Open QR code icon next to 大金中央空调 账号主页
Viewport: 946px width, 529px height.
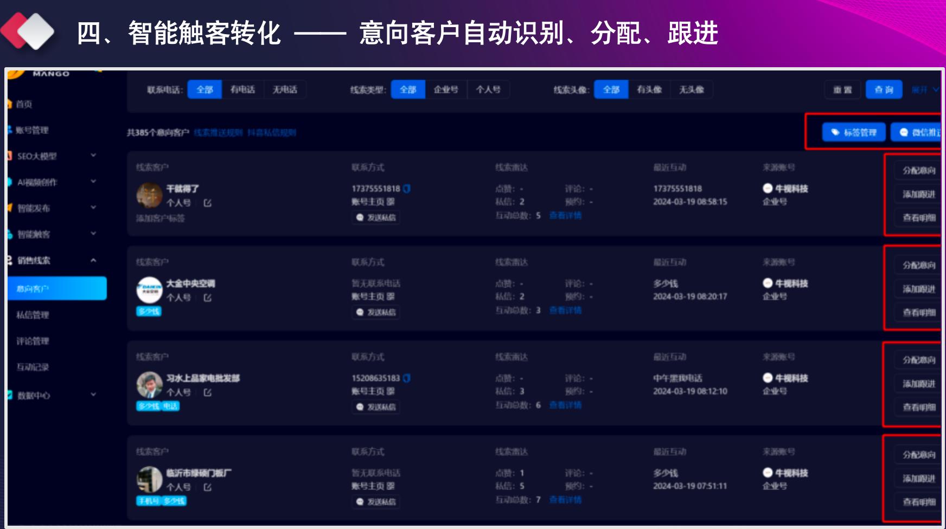point(391,296)
